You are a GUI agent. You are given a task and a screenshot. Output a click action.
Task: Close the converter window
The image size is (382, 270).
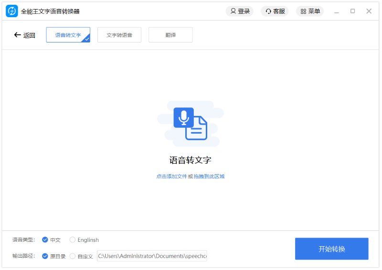point(369,11)
